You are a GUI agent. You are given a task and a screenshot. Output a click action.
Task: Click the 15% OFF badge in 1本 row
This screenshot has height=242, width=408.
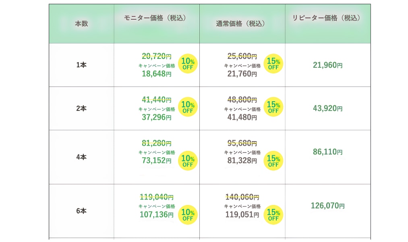coord(273,64)
